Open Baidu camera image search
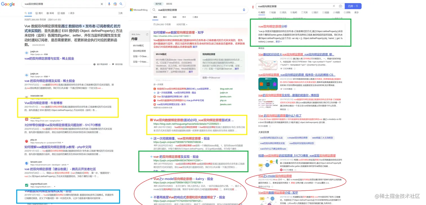The image size is (426, 205). (x=340, y=6)
